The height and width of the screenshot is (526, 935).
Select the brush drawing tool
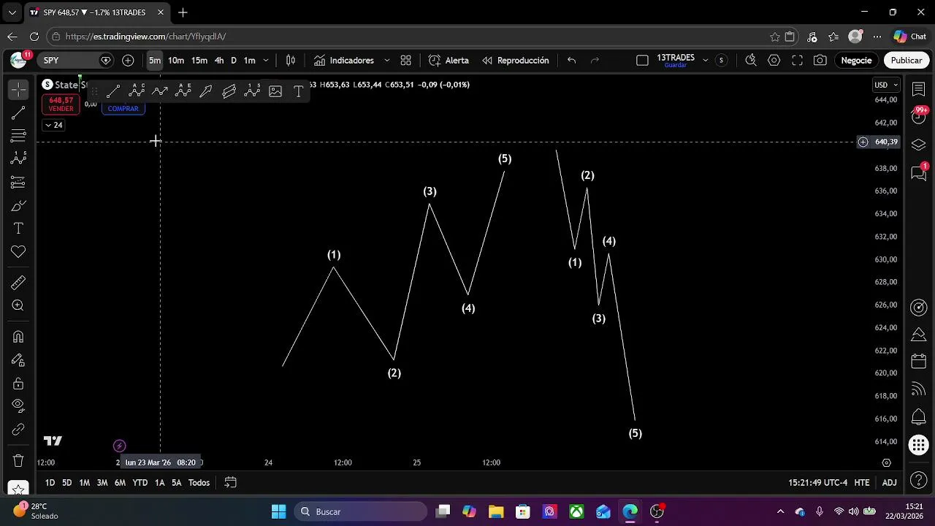18,205
